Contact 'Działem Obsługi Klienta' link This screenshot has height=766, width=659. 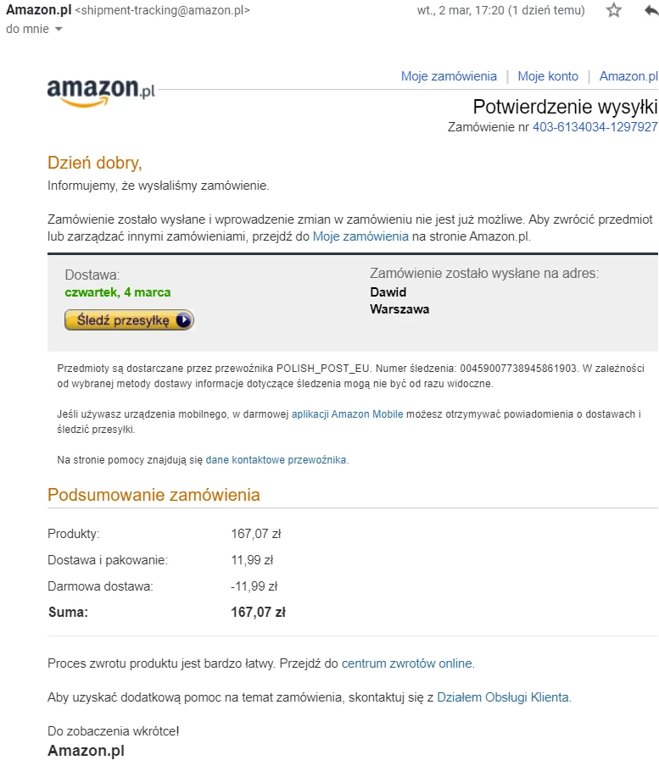(x=503, y=697)
